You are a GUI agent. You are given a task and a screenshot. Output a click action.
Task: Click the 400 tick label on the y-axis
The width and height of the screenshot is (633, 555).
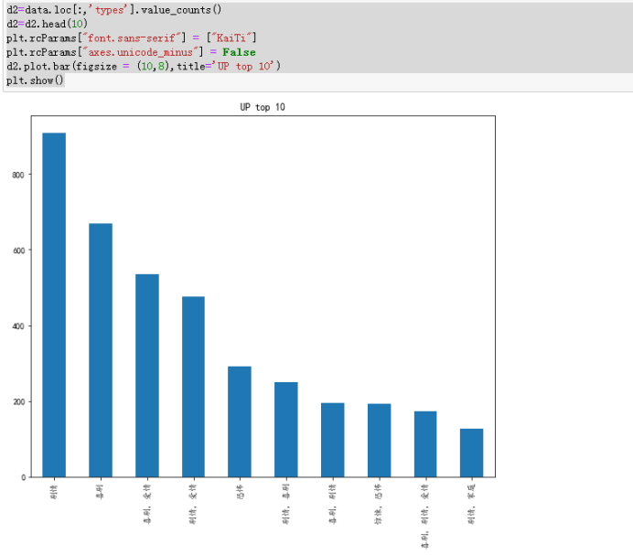[x=18, y=326]
